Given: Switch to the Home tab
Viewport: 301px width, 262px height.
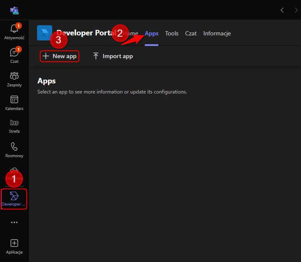Looking at the screenshot, I should pos(132,33).
